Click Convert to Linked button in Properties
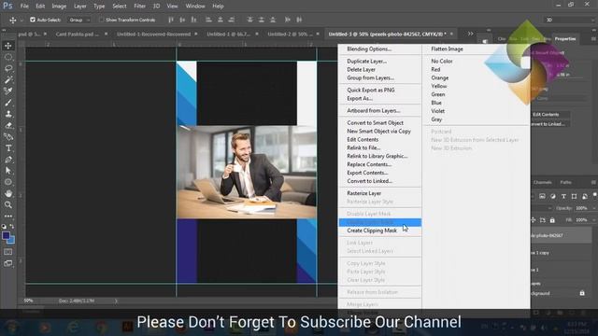The image size is (598, 336). point(548,124)
